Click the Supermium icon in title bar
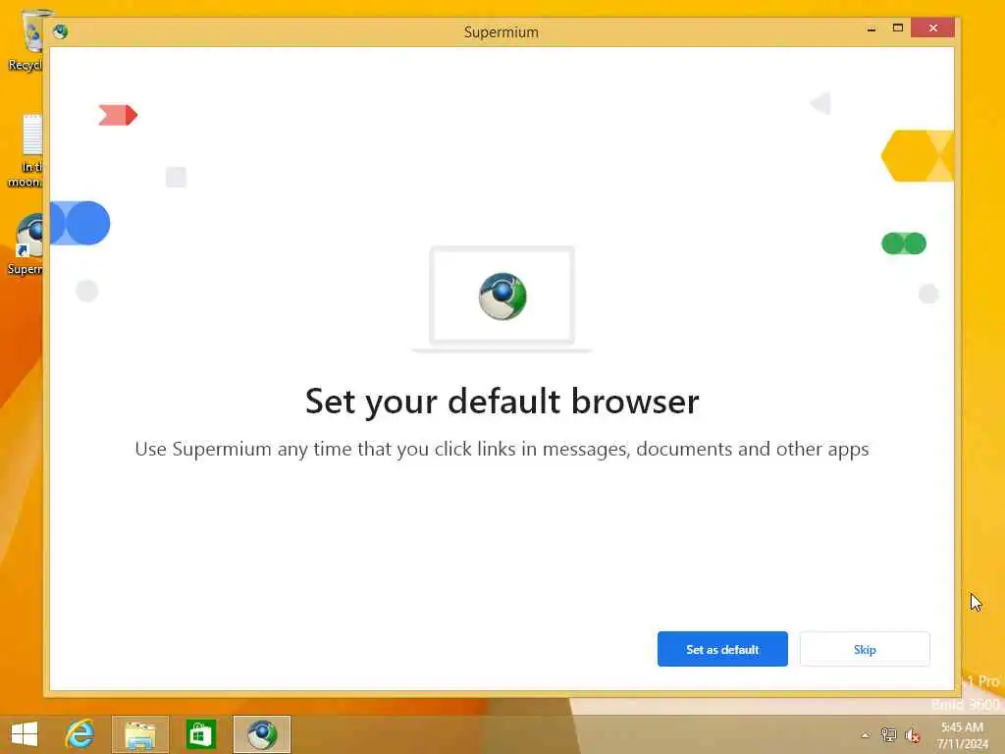The image size is (1005, 754). point(61,31)
